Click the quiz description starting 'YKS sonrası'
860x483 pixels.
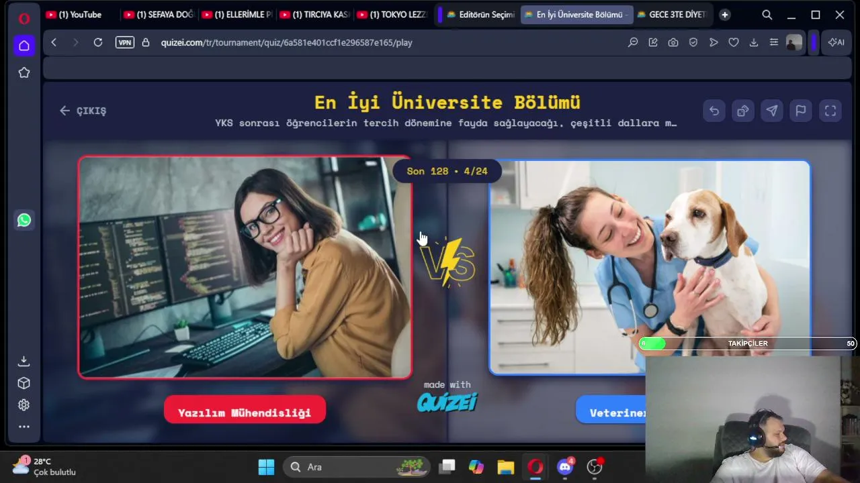[x=446, y=123]
